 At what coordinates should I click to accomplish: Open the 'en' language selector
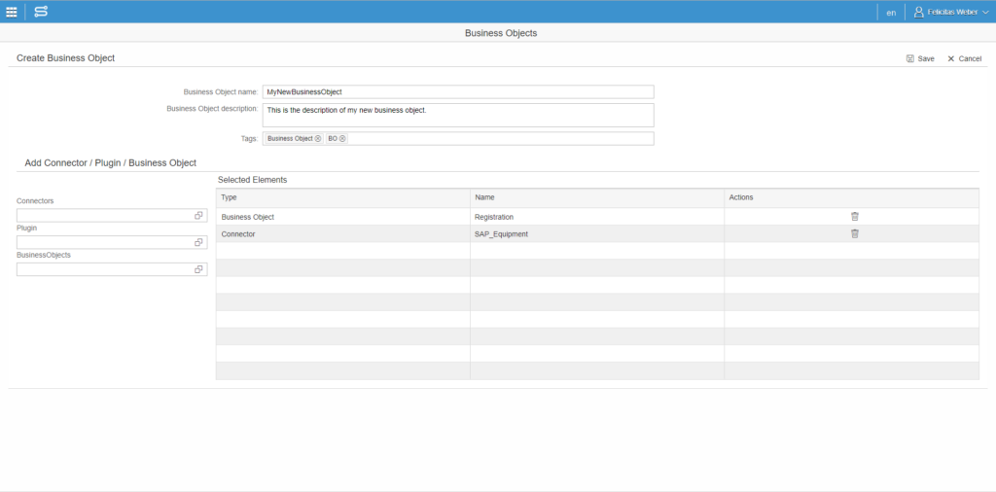pyautogui.click(x=891, y=13)
